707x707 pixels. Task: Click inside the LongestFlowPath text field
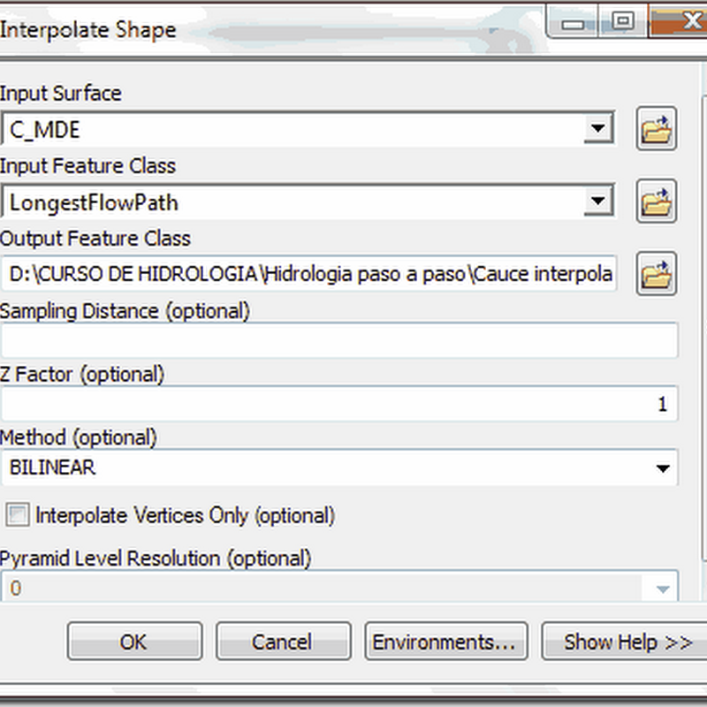click(x=293, y=201)
